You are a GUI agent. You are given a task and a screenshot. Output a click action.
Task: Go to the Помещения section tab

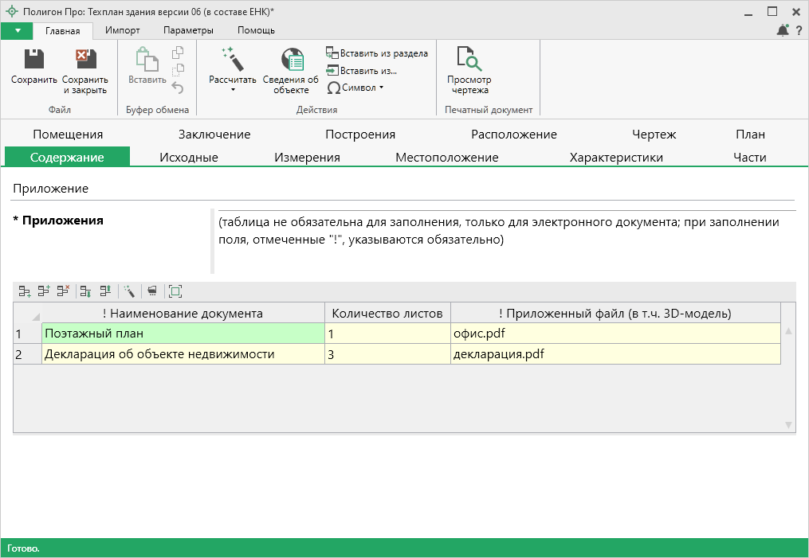point(68,134)
